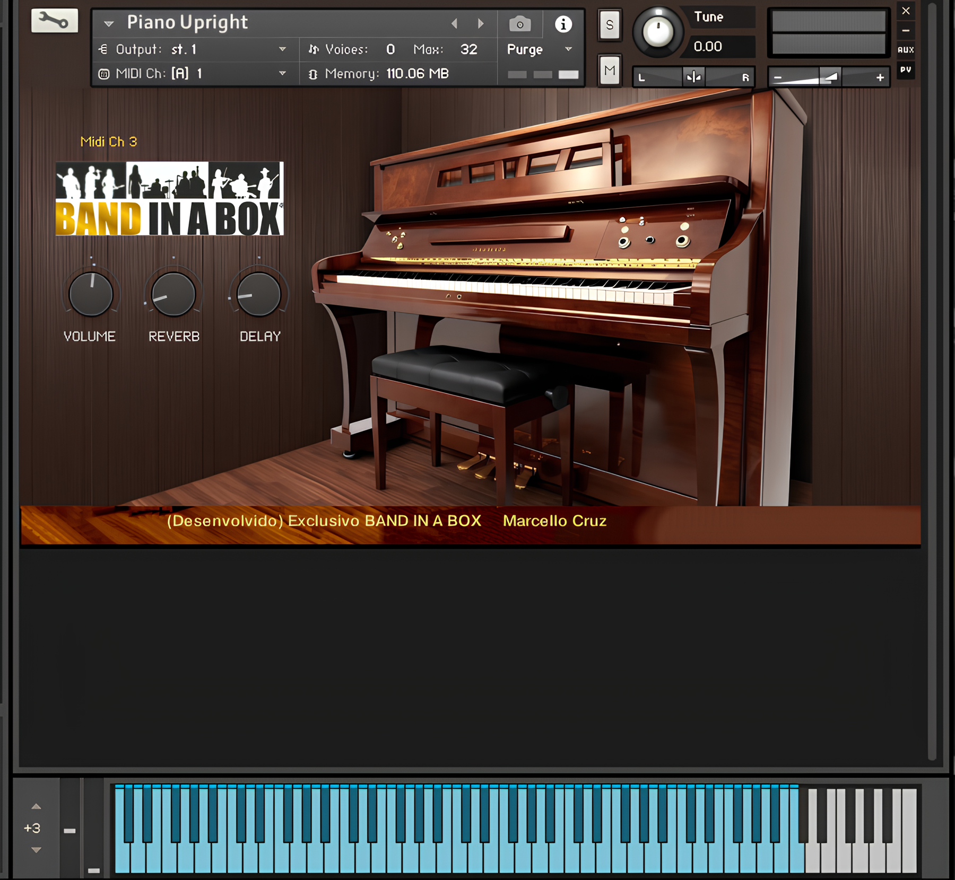
Task: Click the camera snapshot icon
Action: pyautogui.click(x=519, y=24)
